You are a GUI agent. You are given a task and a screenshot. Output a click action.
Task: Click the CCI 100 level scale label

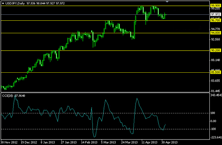pyautogui.click(x=213, y=113)
